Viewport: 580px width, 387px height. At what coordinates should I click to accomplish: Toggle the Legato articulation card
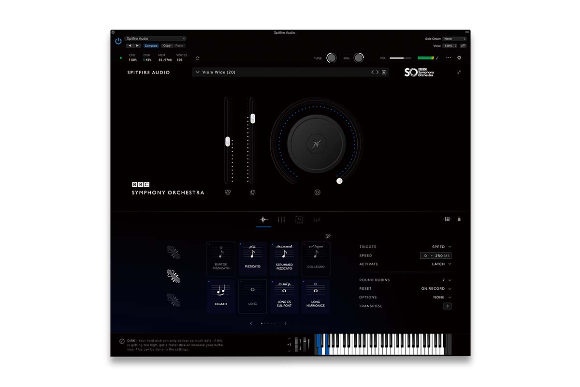[x=221, y=296]
